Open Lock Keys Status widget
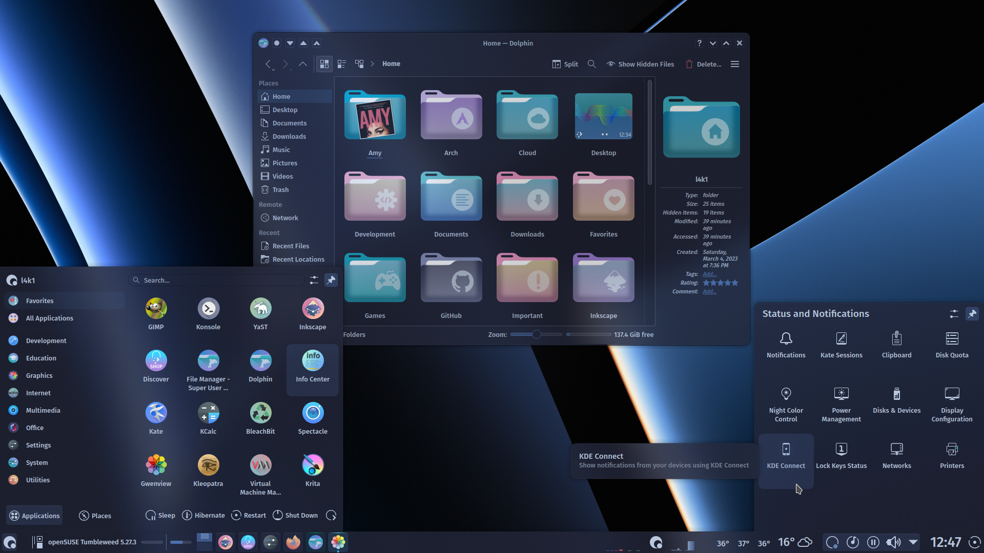984x553 pixels. pyautogui.click(x=841, y=455)
